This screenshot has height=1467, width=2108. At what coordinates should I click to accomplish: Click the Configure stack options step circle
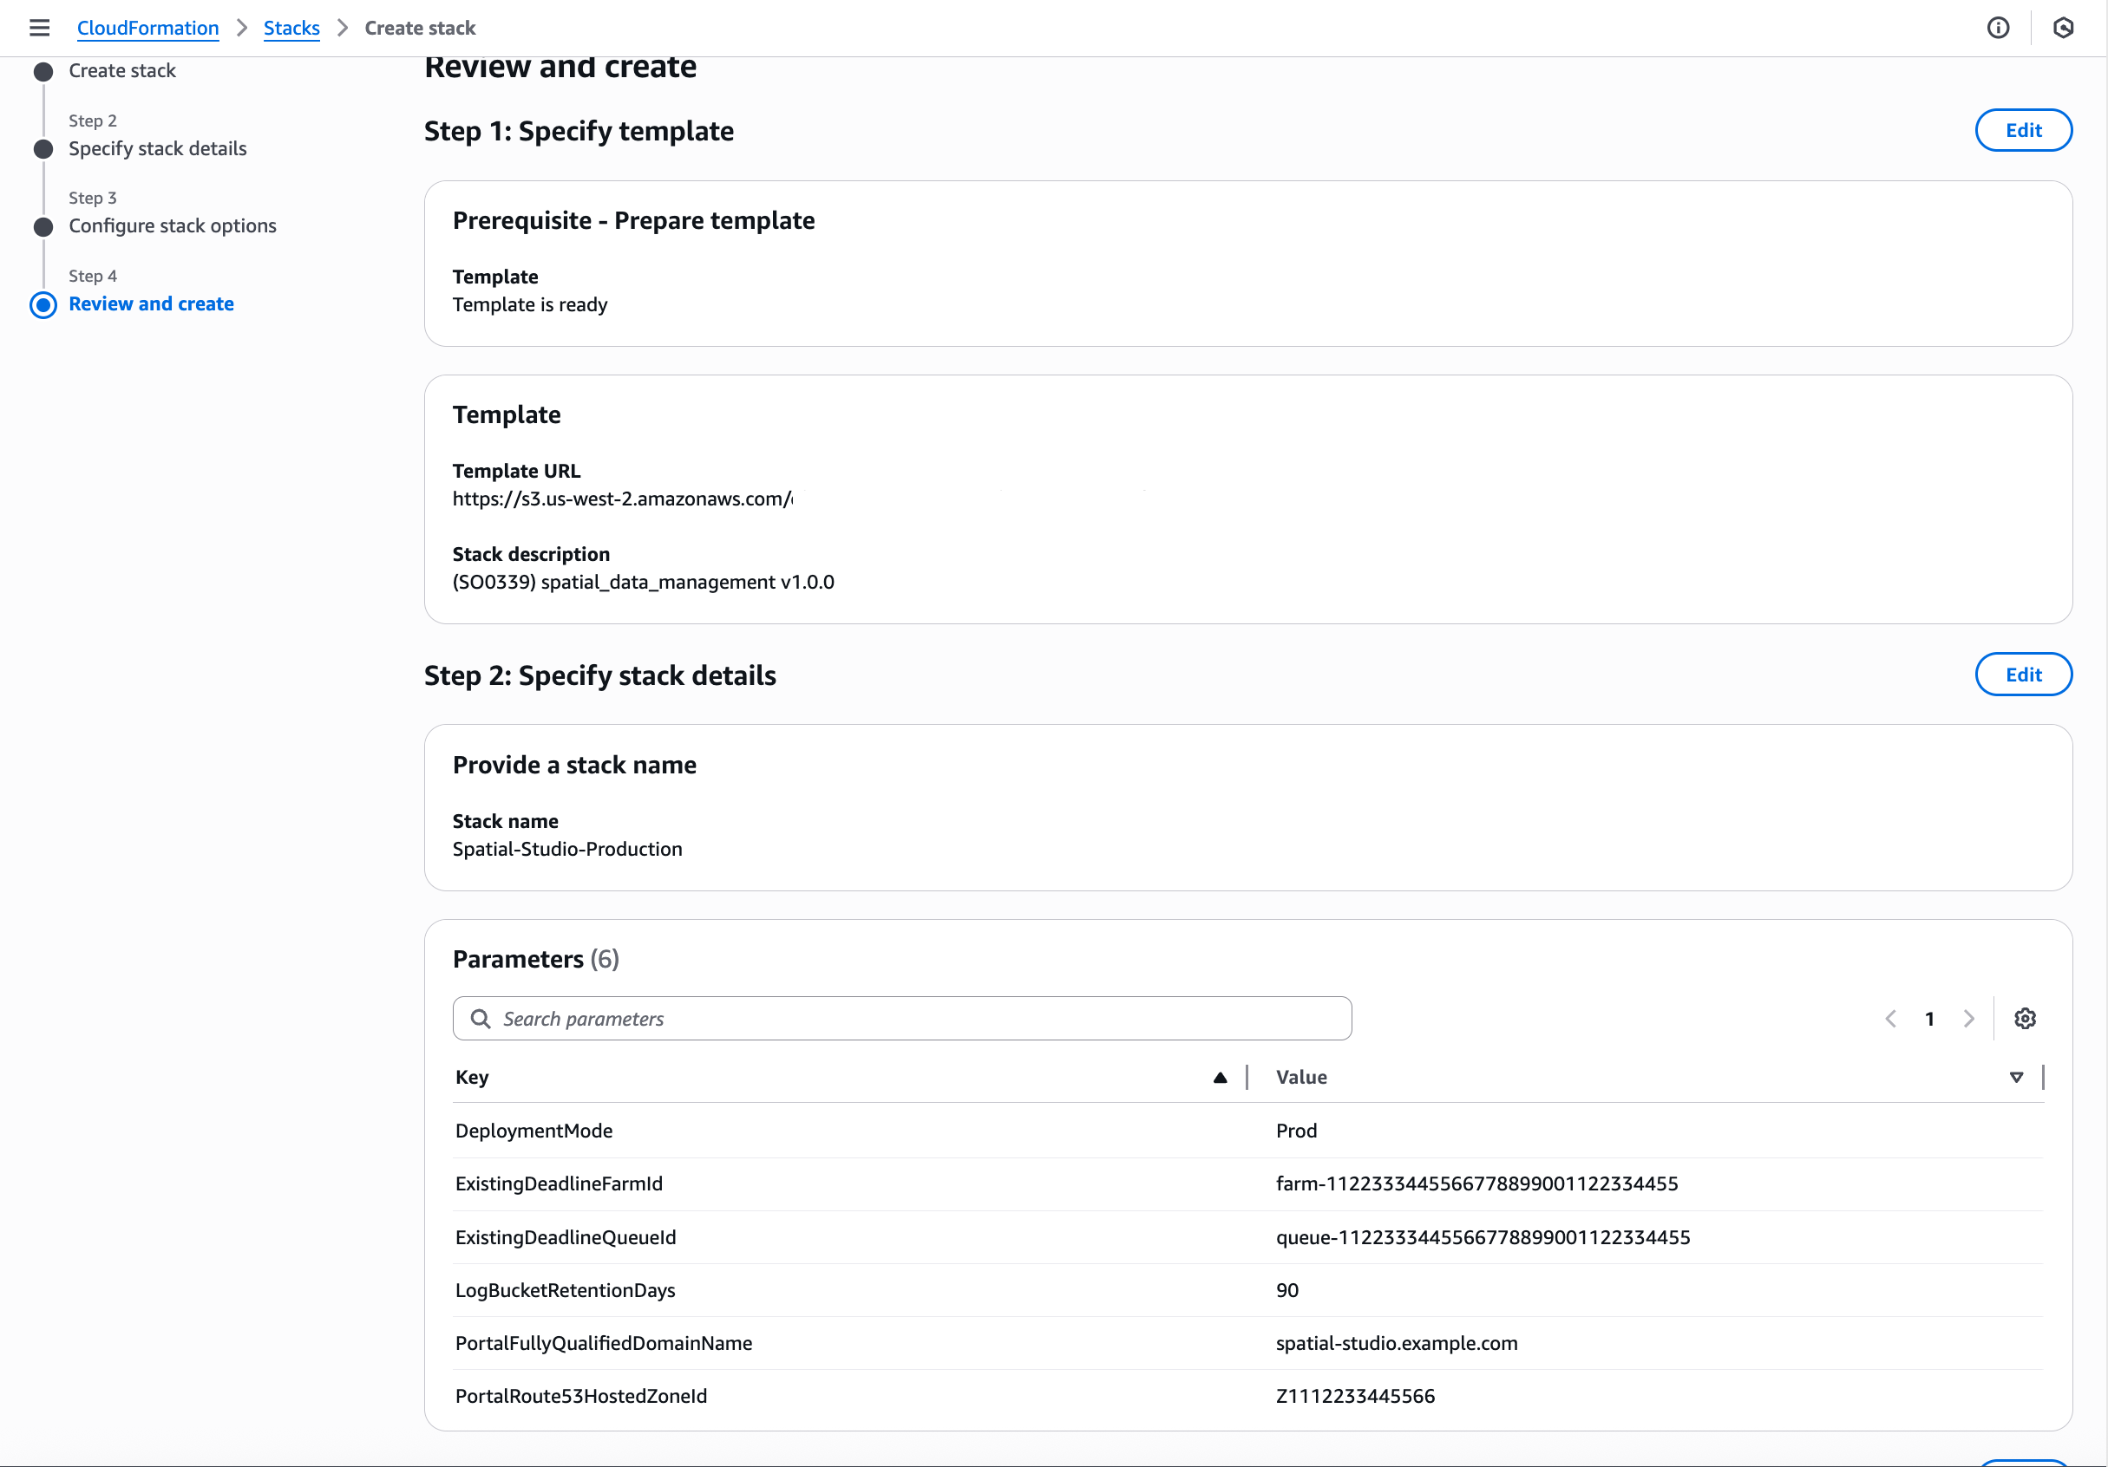[43, 226]
